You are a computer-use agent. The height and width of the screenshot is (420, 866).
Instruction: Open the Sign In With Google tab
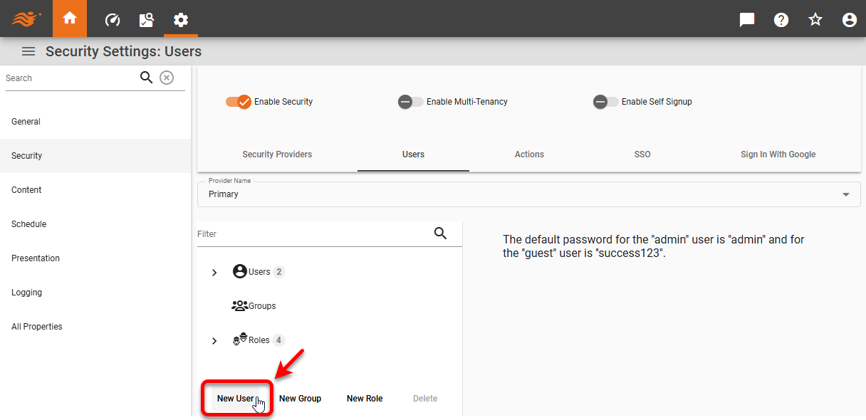(x=778, y=154)
